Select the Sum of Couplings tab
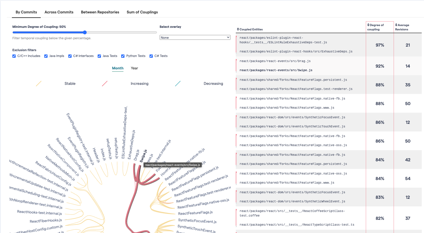This screenshot has width=424, height=233. (142, 12)
